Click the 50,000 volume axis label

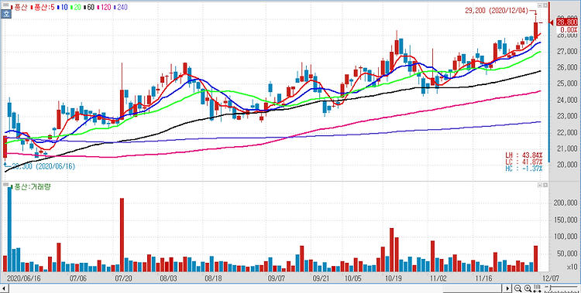pyautogui.click(x=567, y=254)
